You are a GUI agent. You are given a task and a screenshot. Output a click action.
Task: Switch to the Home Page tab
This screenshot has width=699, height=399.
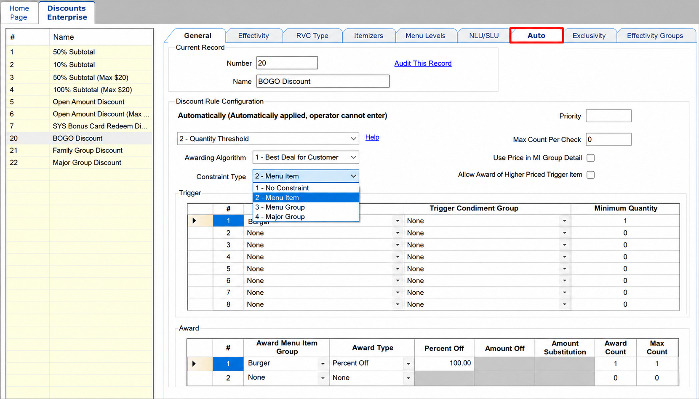(19, 13)
